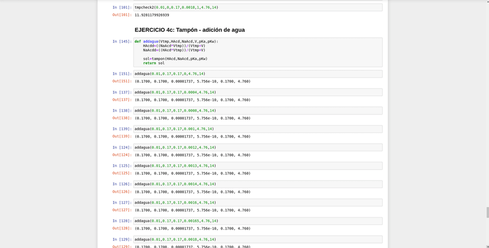
Task: Click the Out[151] result tuple text
Action: click(x=193, y=82)
